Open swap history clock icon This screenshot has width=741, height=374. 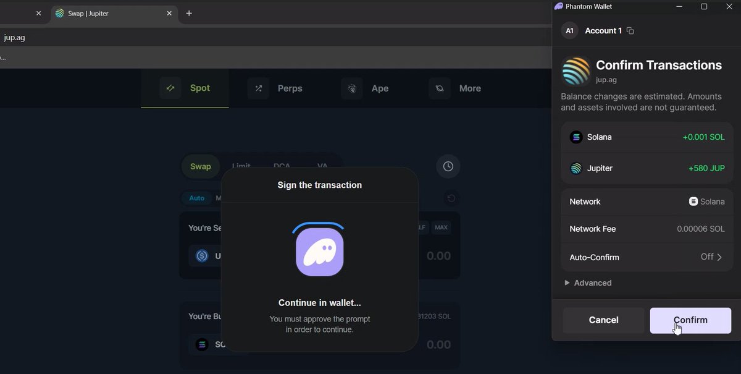point(448,166)
